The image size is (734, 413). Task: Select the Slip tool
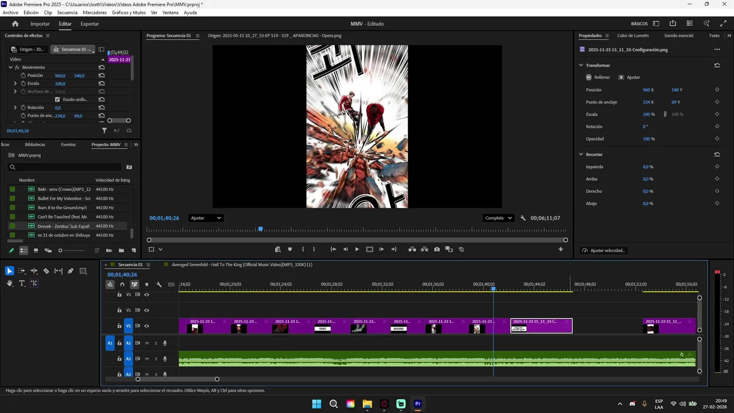click(58, 271)
